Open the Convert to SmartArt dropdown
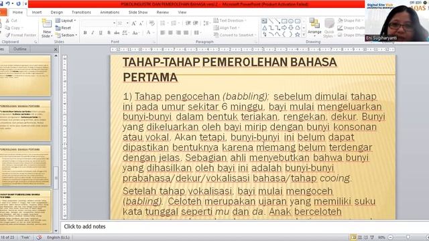 235,35
